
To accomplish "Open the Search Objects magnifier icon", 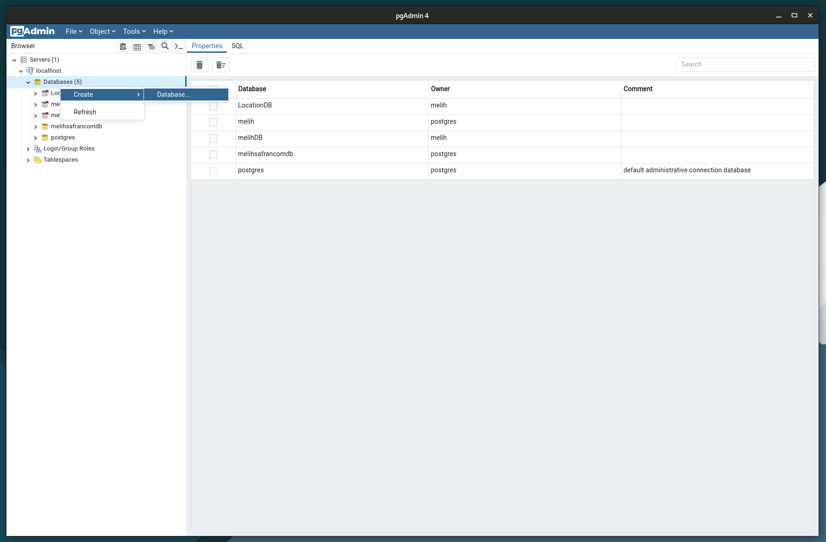I will click(165, 46).
